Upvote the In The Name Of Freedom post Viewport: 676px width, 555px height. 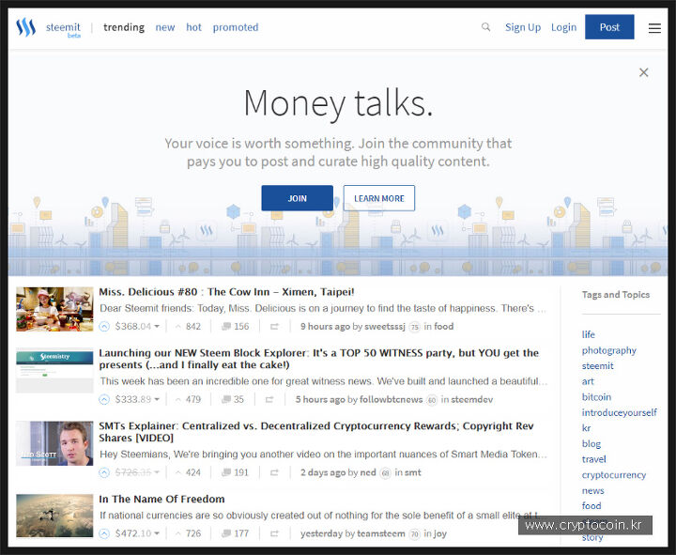click(104, 533)
